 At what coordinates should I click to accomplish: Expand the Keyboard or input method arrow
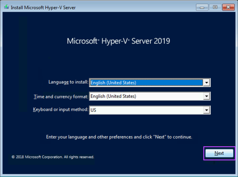pyautogui.click(x=206, y=110)
